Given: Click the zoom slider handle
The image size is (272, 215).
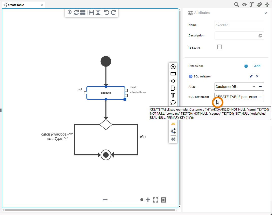Looking at the screenshot, I should (142, 200).
